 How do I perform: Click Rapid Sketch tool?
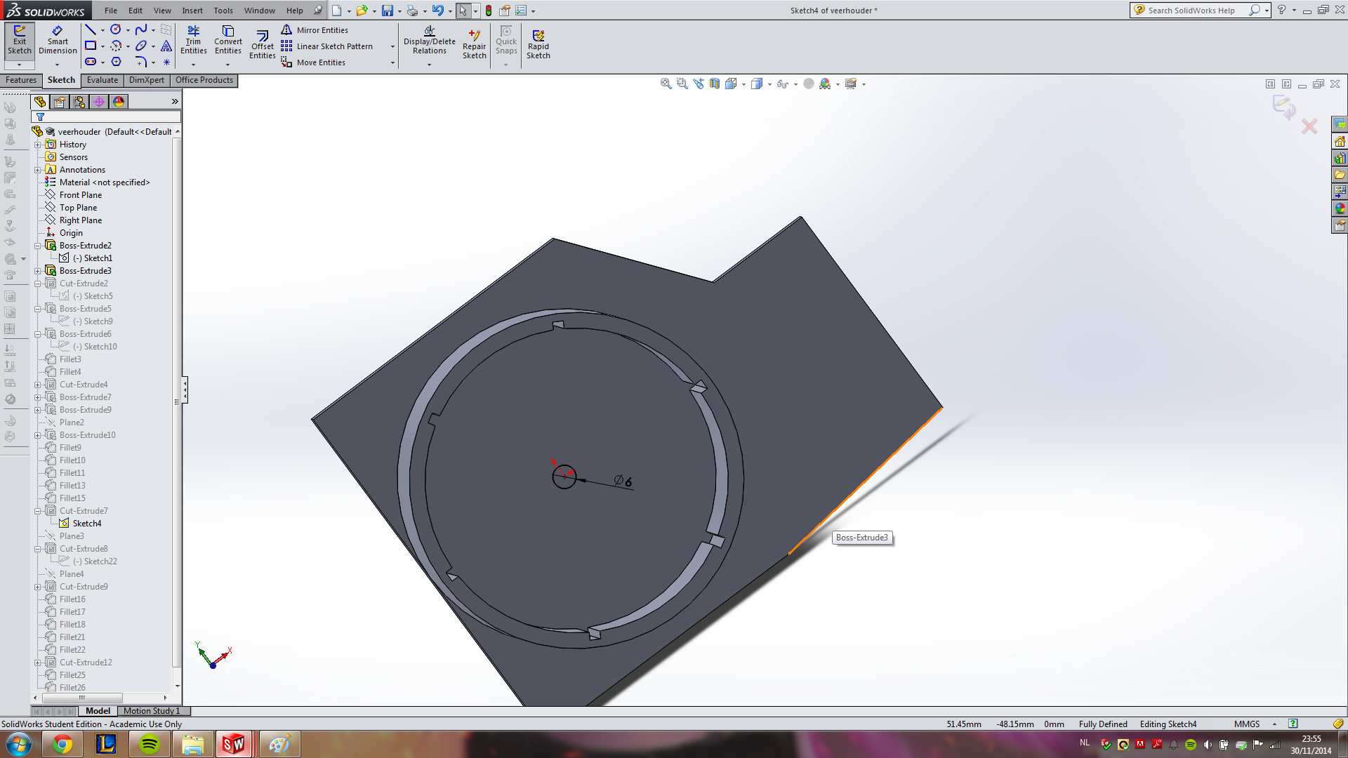(538, 45)
